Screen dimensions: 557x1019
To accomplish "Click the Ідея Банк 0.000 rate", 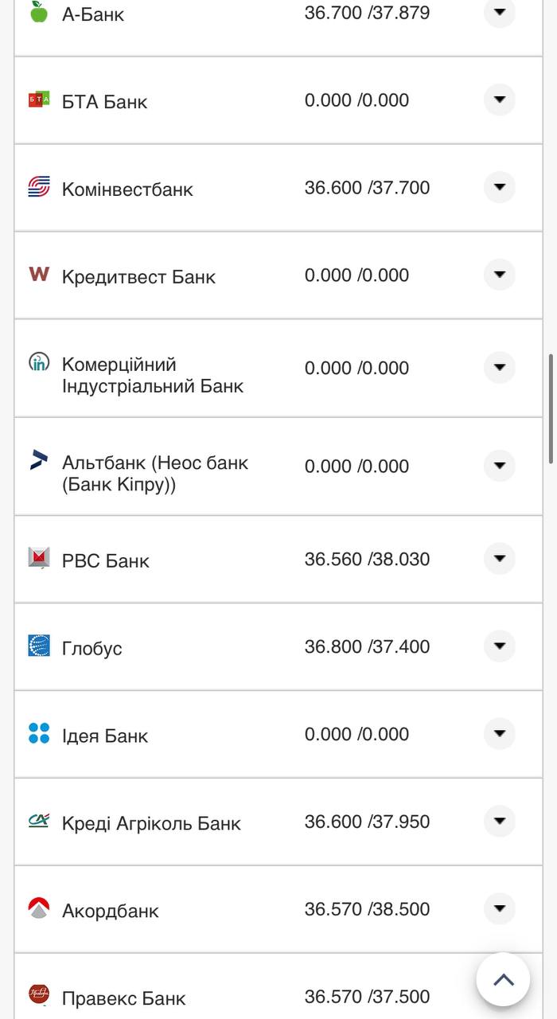I will pos(356,734).
